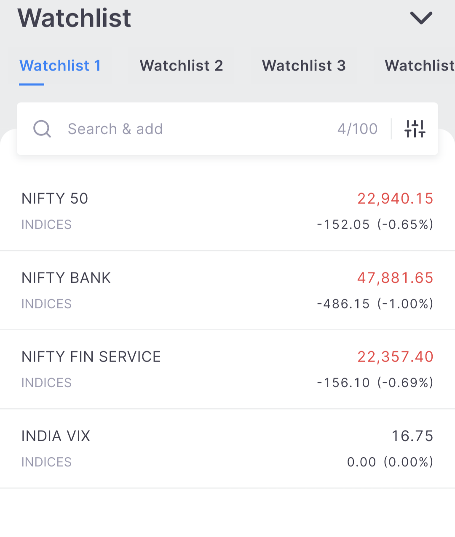Tap NIFTY BANK change -486.15 (-1.00%)
This screenshot has width=455, height=537.
coord(375,304)
